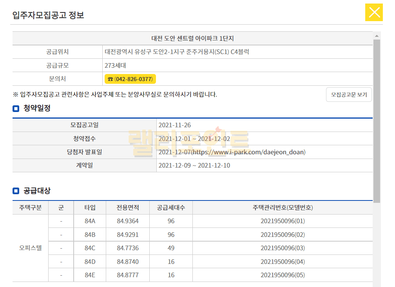Close the 입주자모집공고 정보 popup with the yellow X
395x287 pixels.
[x=373, y=13]
